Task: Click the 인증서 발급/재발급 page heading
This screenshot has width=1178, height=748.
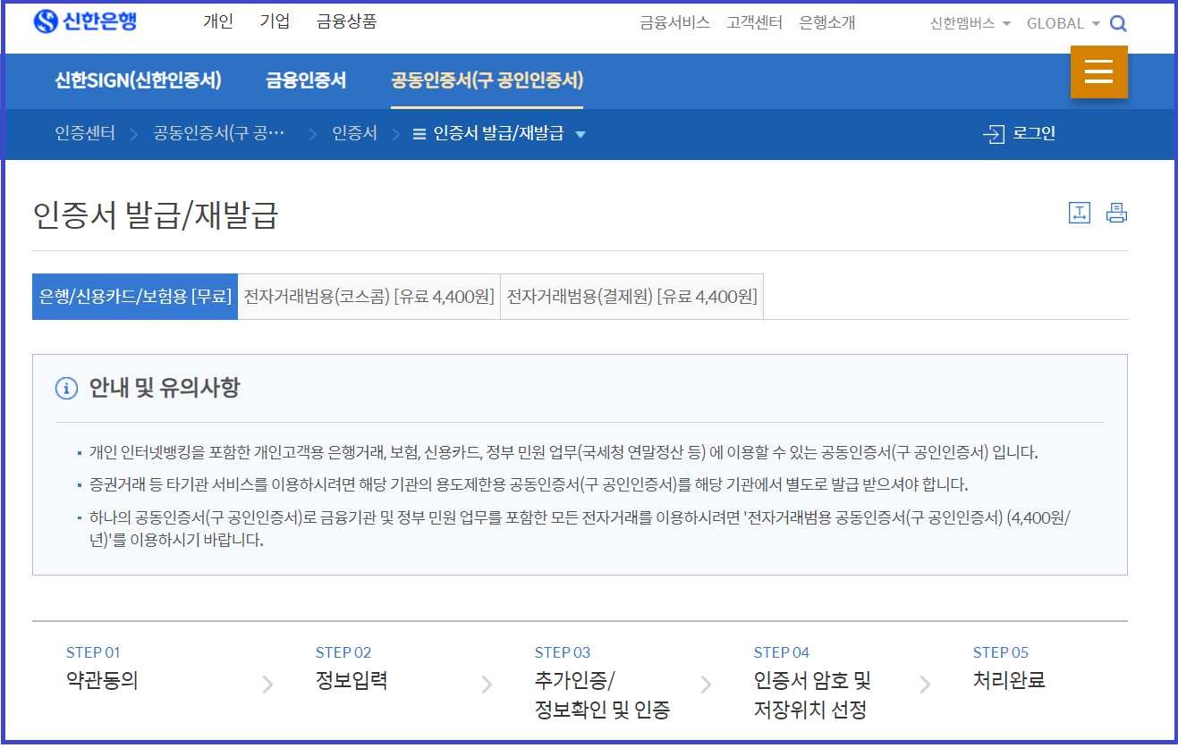Action: [x=155, y=215]
